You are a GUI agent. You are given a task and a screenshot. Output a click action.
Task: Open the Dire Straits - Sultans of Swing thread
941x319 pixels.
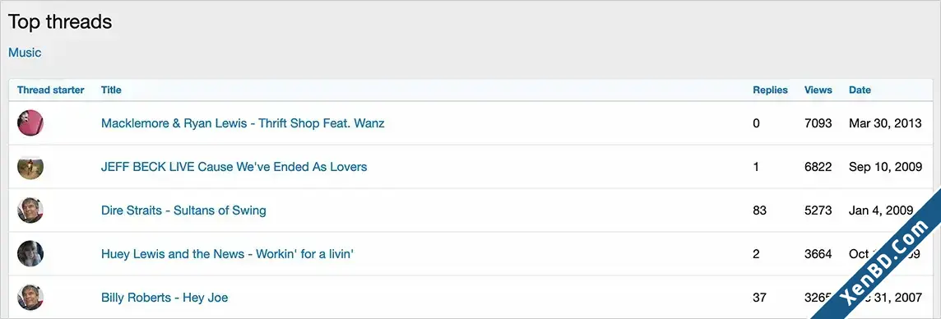183,210
